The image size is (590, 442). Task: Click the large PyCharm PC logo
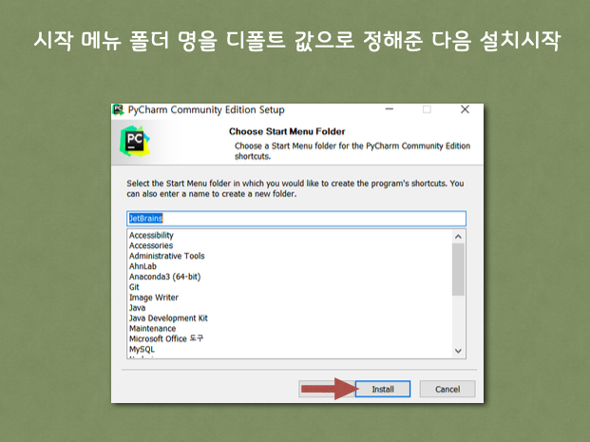coord(135,142)
